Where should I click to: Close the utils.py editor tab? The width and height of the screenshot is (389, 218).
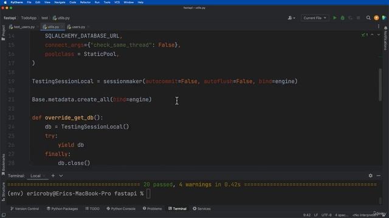(62, 27)
